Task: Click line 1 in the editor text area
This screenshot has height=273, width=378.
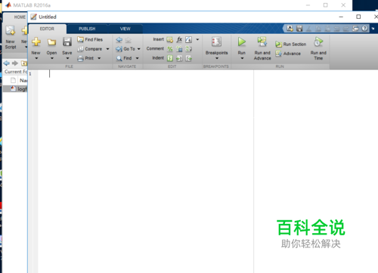Action: [146, 74]
